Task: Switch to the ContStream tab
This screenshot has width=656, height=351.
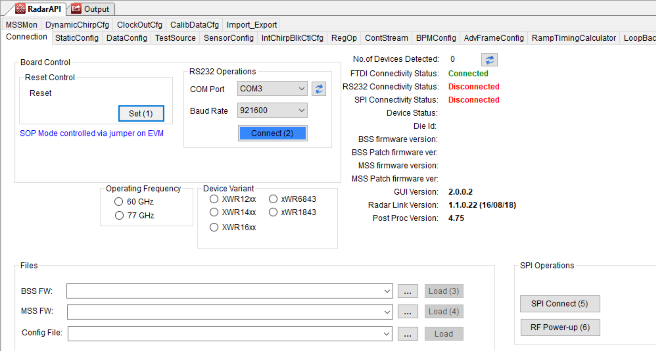Action: coord(386,38)
